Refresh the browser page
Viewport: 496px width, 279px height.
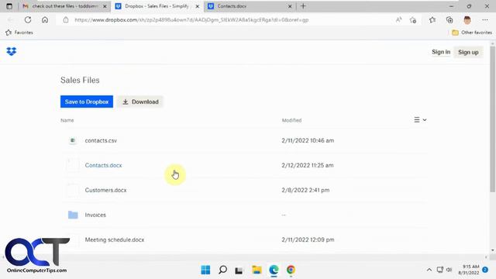28,20
